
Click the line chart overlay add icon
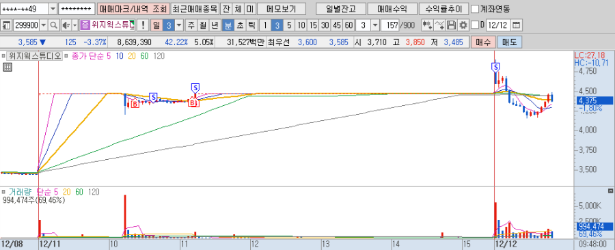440,25
